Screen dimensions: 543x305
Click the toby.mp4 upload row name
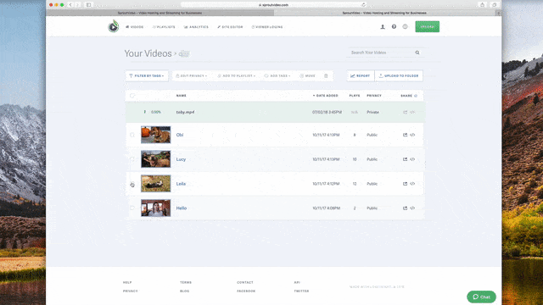coord(185,112)
